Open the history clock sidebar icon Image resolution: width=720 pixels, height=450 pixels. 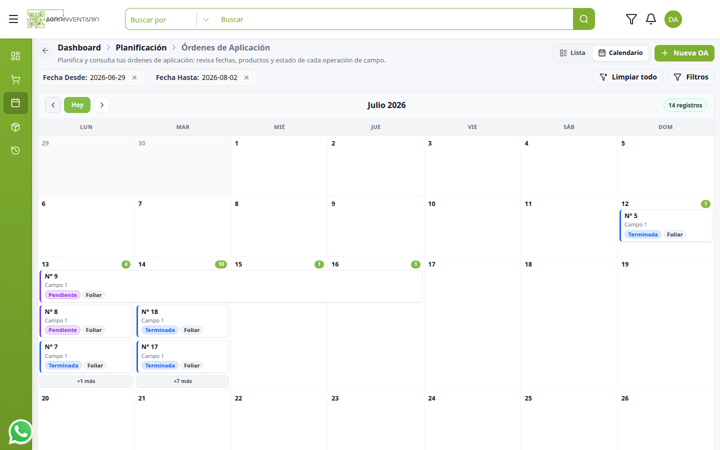tap(15, 150)
